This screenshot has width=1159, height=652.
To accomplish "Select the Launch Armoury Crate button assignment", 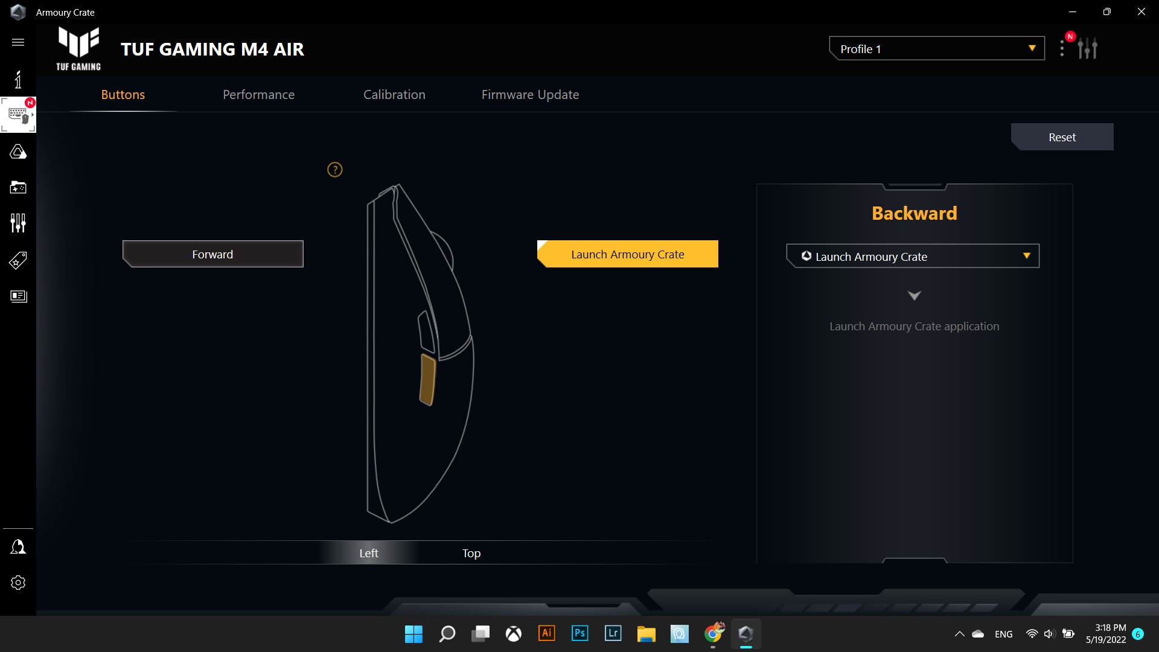I will [x=628, y=254].
